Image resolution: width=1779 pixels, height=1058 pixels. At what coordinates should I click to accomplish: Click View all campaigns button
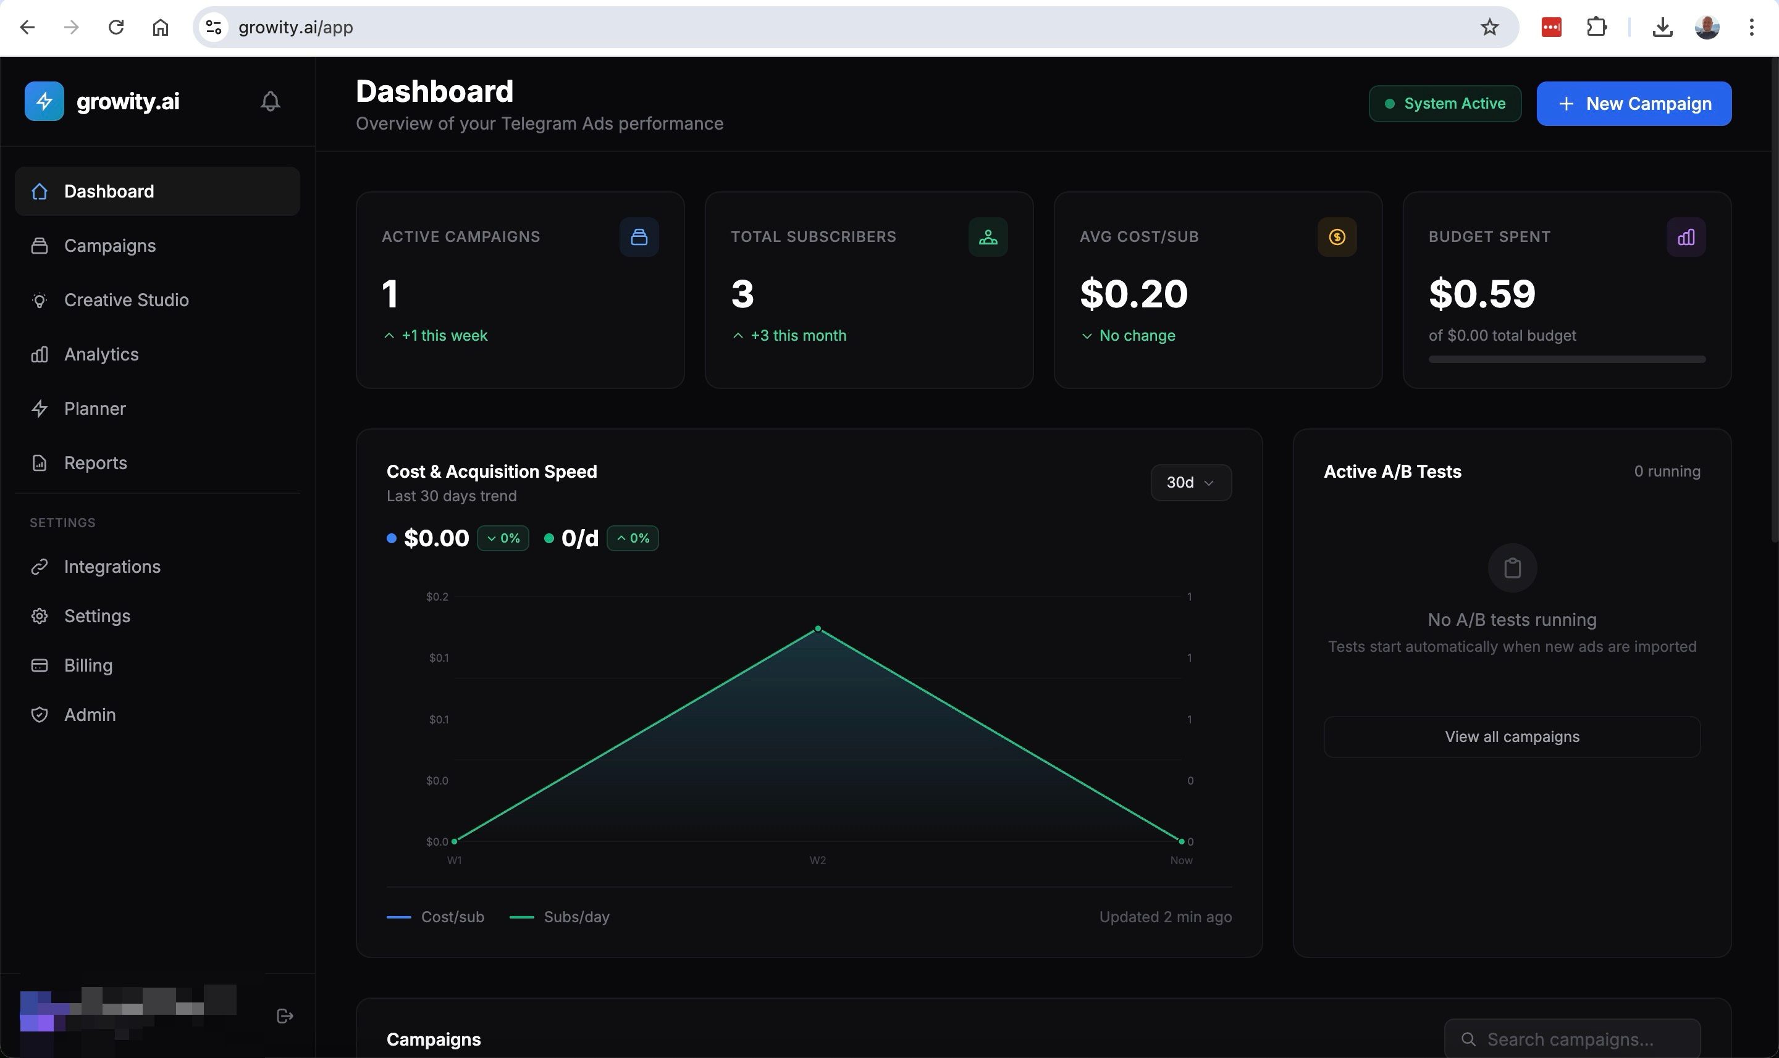[x=1511, y=736]
